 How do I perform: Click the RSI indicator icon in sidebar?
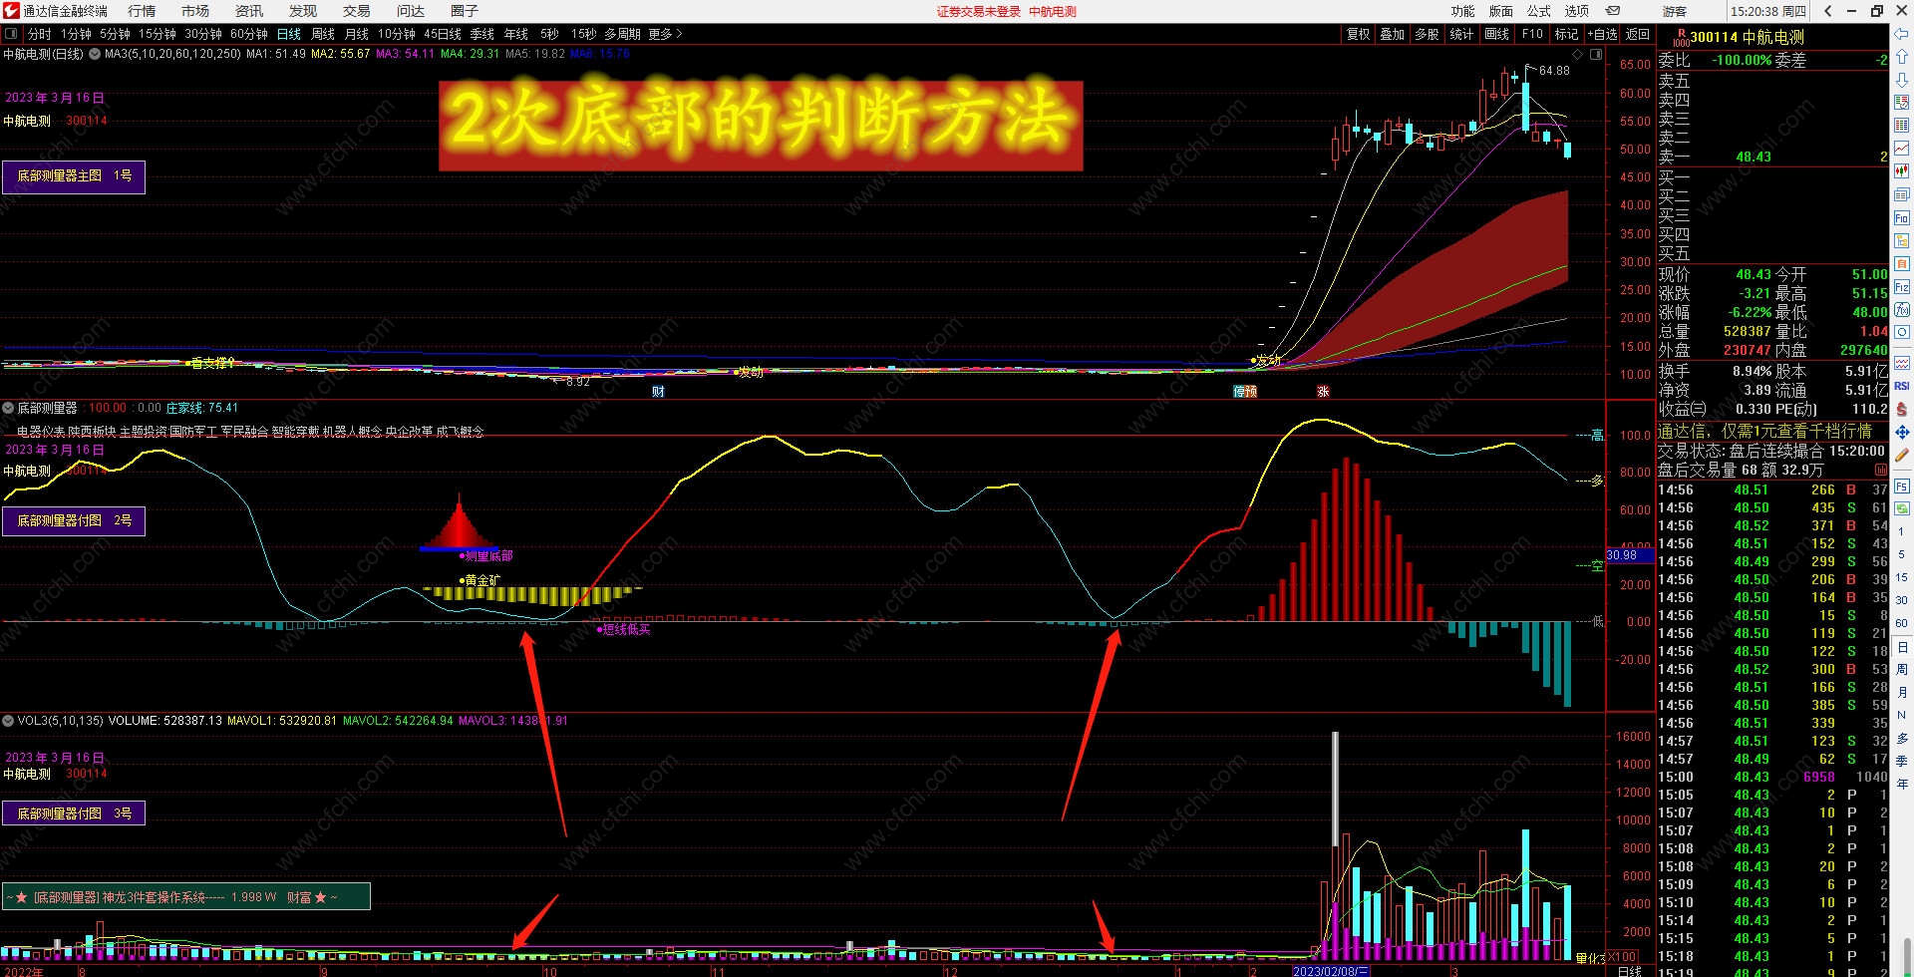tap(1902, 386)
